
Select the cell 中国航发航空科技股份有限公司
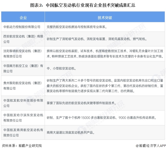[23, 103]
